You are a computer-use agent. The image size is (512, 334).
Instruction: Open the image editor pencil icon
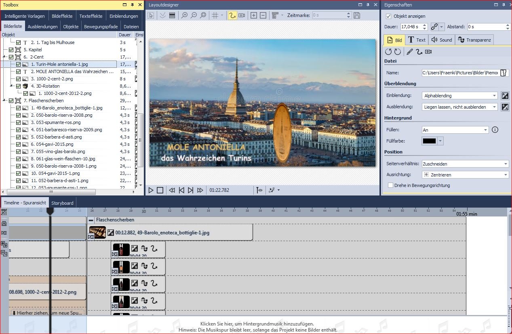click(x=409, y=52)
